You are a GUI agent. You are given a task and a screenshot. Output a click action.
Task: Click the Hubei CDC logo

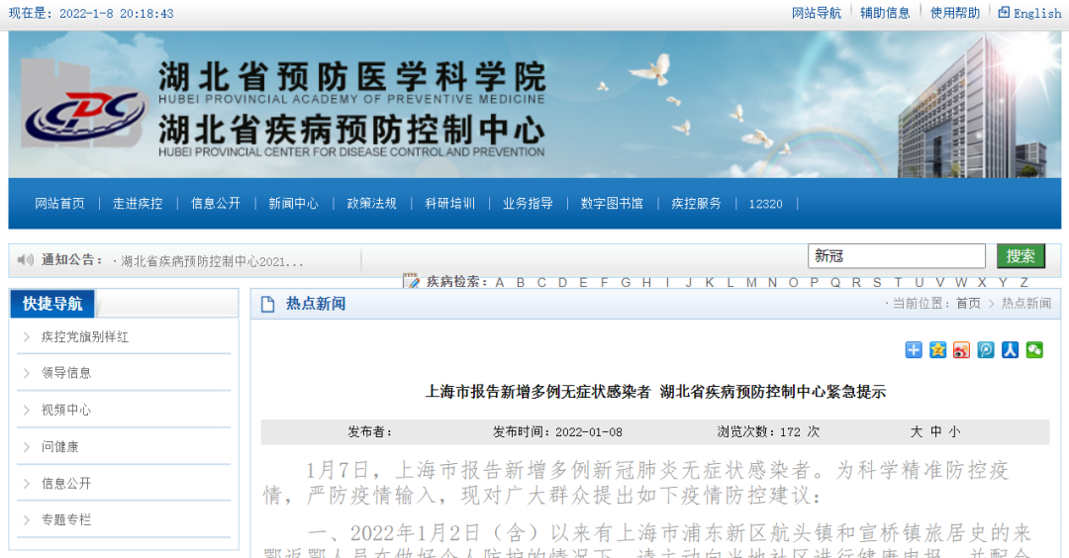tap(84, 104)
